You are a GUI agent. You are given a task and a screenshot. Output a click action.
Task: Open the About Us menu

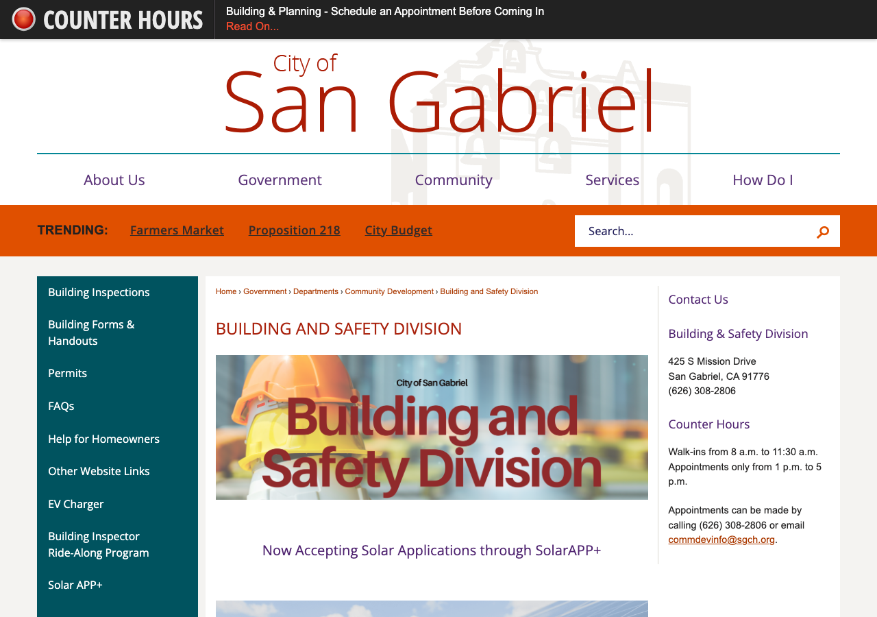114,180
